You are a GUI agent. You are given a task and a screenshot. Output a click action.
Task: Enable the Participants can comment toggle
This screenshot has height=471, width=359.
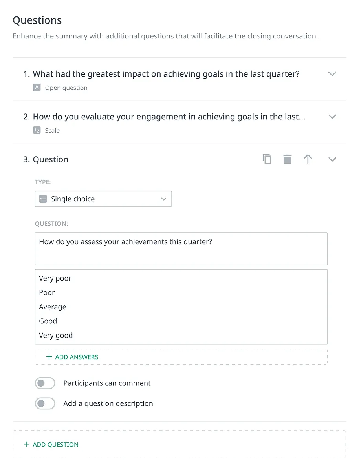coord(45,383)
